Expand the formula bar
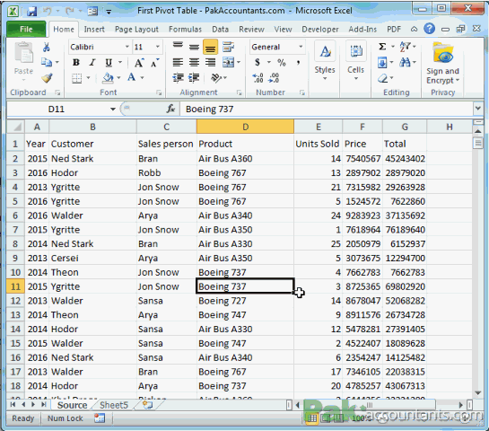This screenshot has height=431, width=489. coord(477,109)
